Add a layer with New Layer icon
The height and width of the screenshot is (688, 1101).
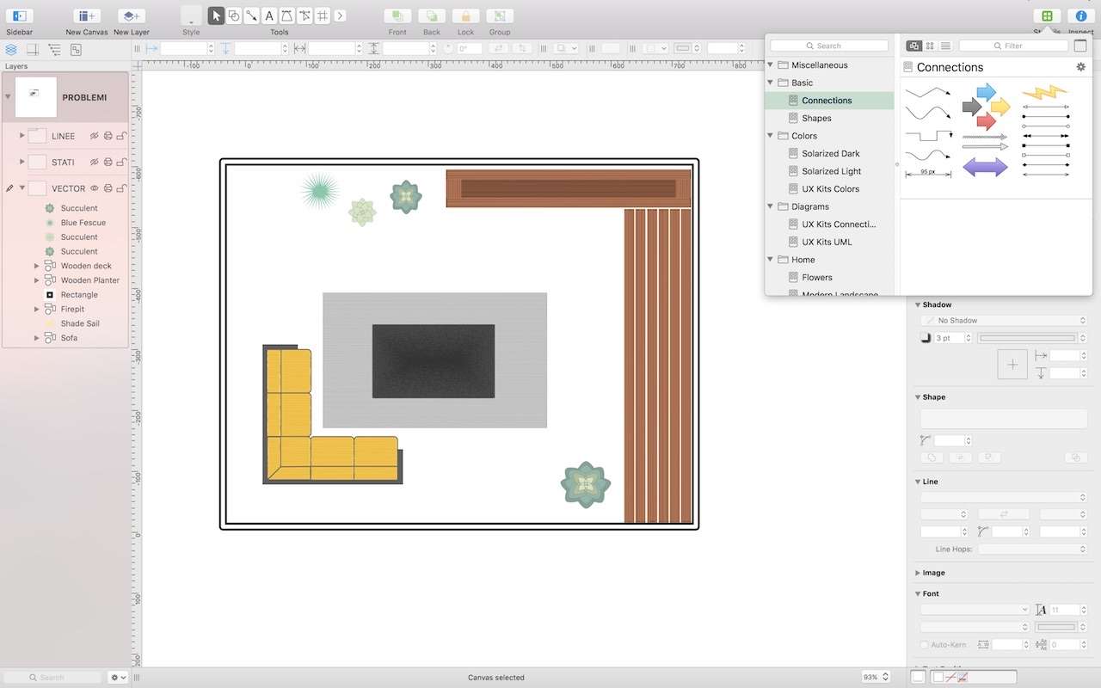131,15
